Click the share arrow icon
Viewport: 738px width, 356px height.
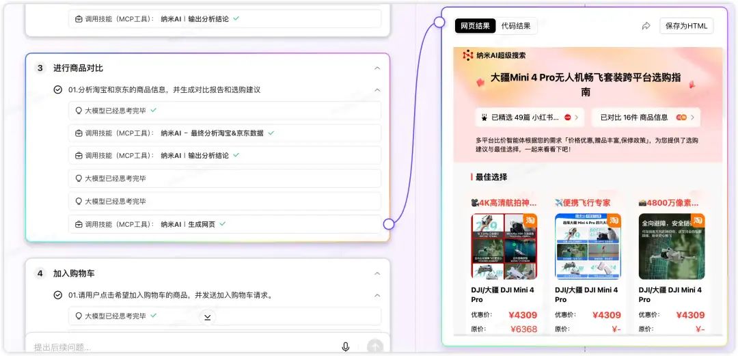[646, 26]
